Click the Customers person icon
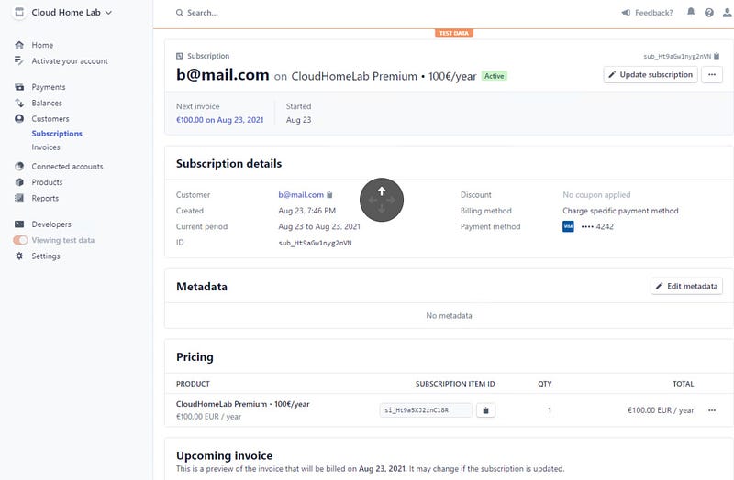 point(19,119)
